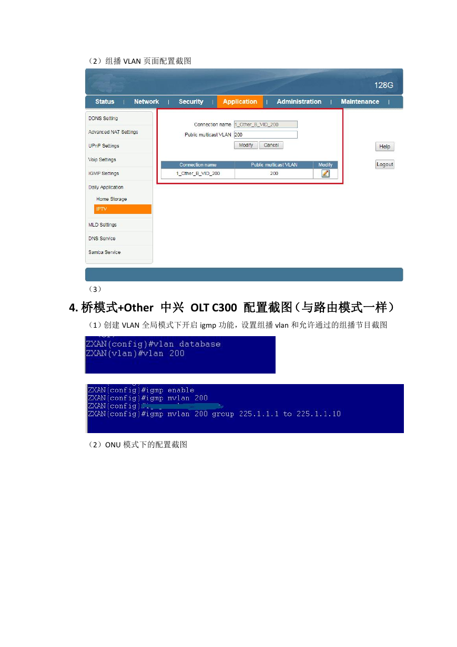Select the IPTV submenu item
The height and width of the screenshot is (647, 457).
[123, 209]
